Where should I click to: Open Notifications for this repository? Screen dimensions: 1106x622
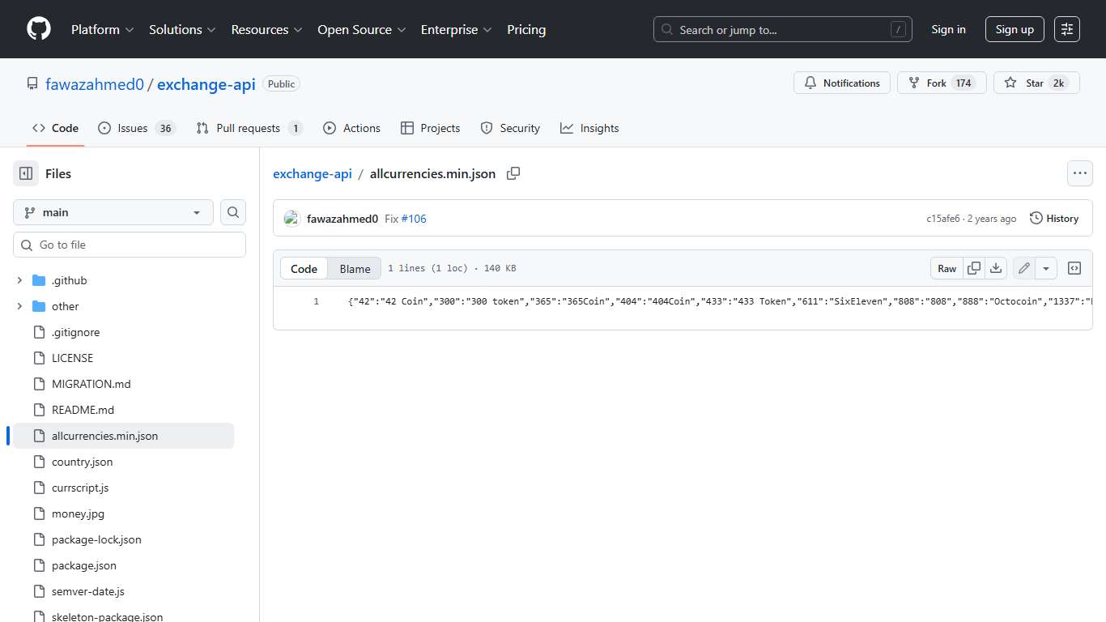coord(842,83)
